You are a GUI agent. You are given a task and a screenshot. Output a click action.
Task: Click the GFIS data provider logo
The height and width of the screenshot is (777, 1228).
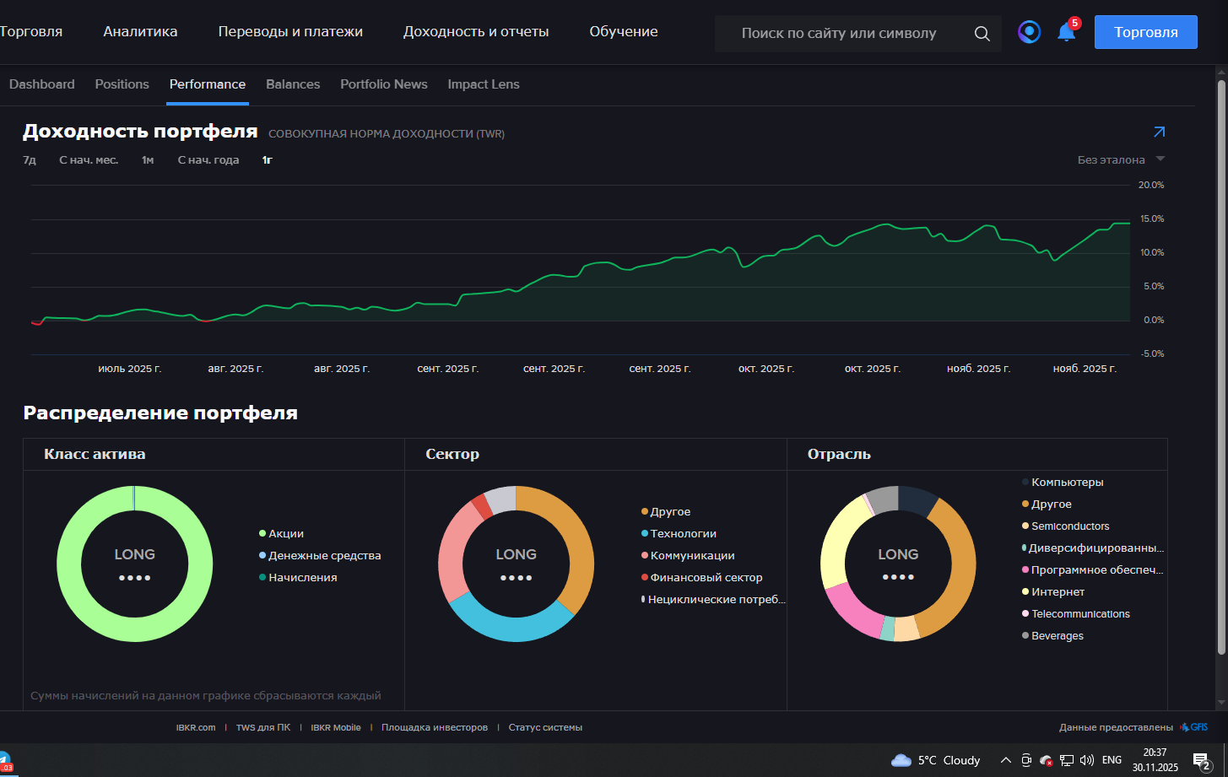tap(1194, 727)
